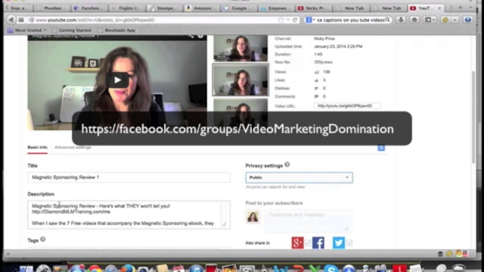
Task: Go back with the browser Back arrow
Action: 11,20
